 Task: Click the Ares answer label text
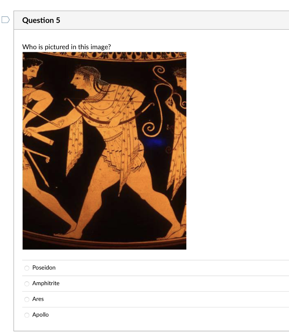click(x=38, y=299)
